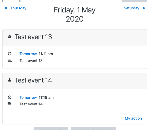Screen dimensions: 151x130
Task: Click the clock icon for the 11:18 am event
Action: coord(10,97)
